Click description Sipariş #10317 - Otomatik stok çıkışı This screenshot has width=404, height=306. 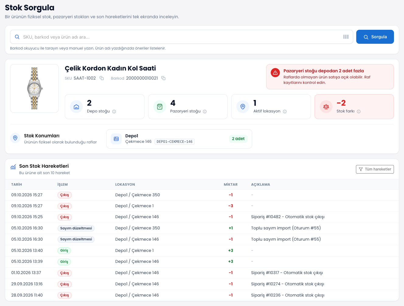287,273
